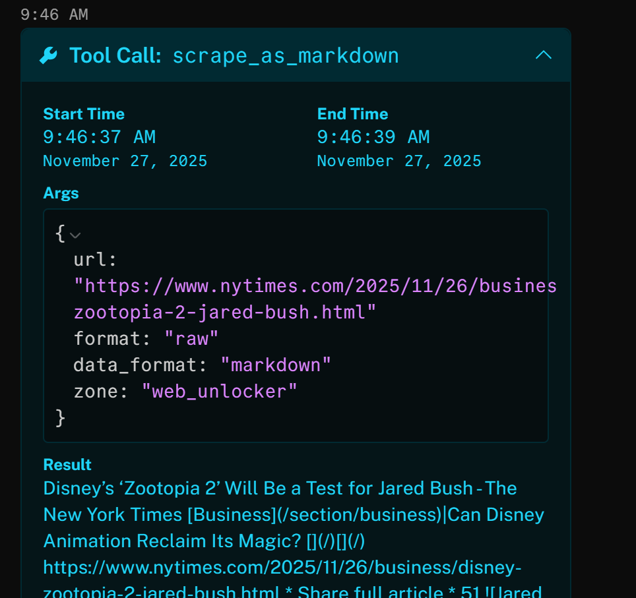Click the 9:46 AM message timestamp

point(54,14)
